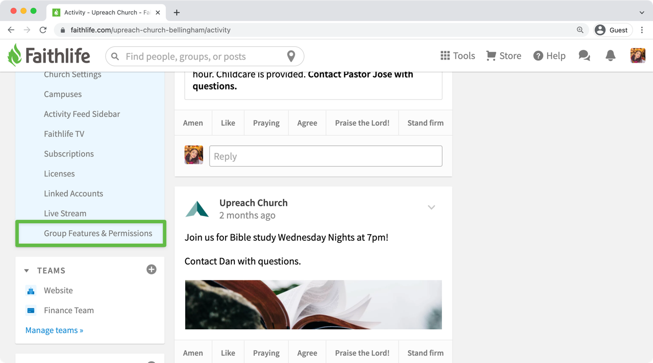The width and height of the screenshot is (653, 363).
Task: Click the browser address bar URL
Action: pyautogui.click(x=150, y=30)
